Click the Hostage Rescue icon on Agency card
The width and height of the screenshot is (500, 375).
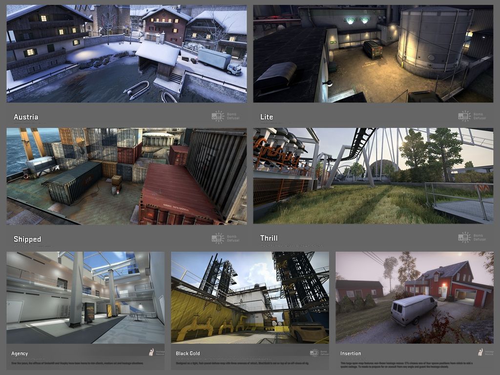pyautogui.click(x=152, y=352)
